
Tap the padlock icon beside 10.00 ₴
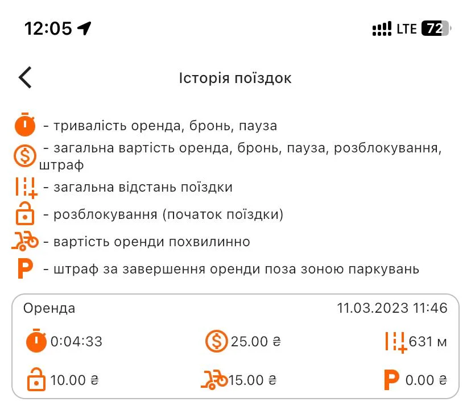(37, 379)
